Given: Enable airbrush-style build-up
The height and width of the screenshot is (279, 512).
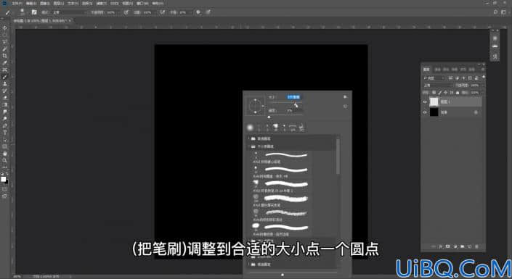Looking at the screenshot, I should pyautogui.click(x=162, y=12).
